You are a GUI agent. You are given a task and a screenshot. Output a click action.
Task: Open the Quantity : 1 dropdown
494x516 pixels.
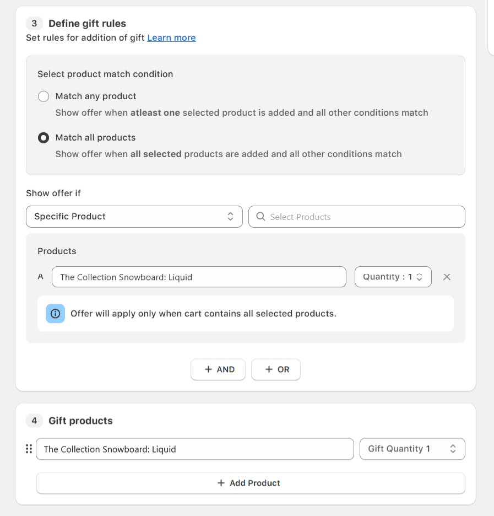point(393,277)
